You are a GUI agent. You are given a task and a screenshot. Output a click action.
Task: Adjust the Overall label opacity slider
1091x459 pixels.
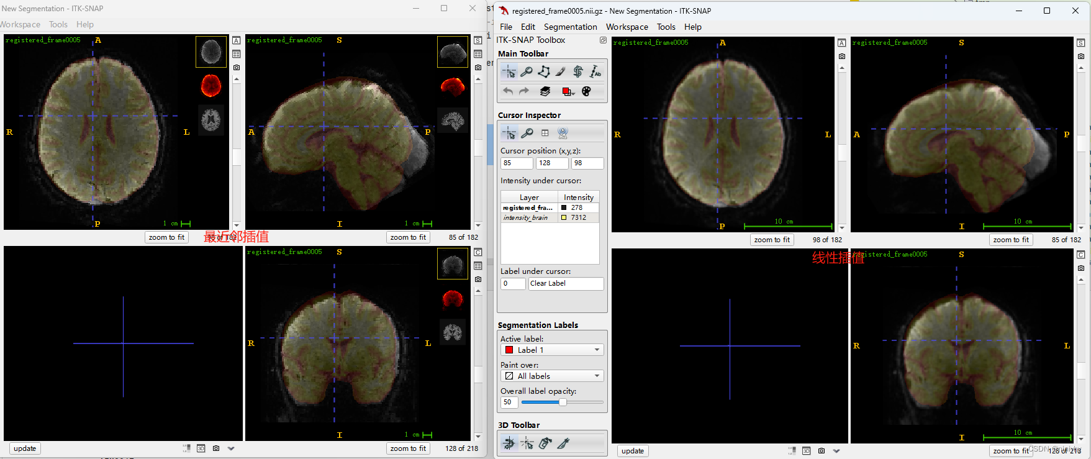562,402
